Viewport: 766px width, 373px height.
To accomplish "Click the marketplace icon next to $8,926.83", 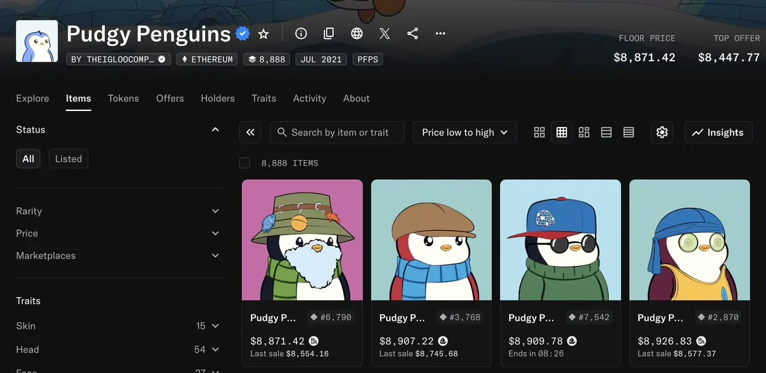I will pos(701,341).
